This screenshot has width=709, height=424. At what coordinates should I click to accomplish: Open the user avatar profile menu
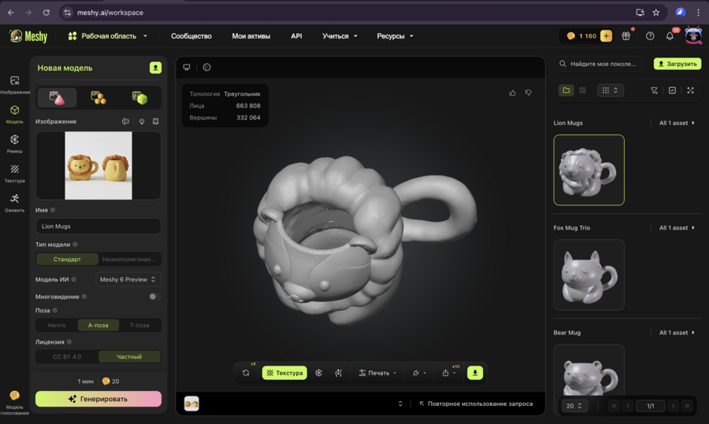pyautogui.click(x=693, y=35)
